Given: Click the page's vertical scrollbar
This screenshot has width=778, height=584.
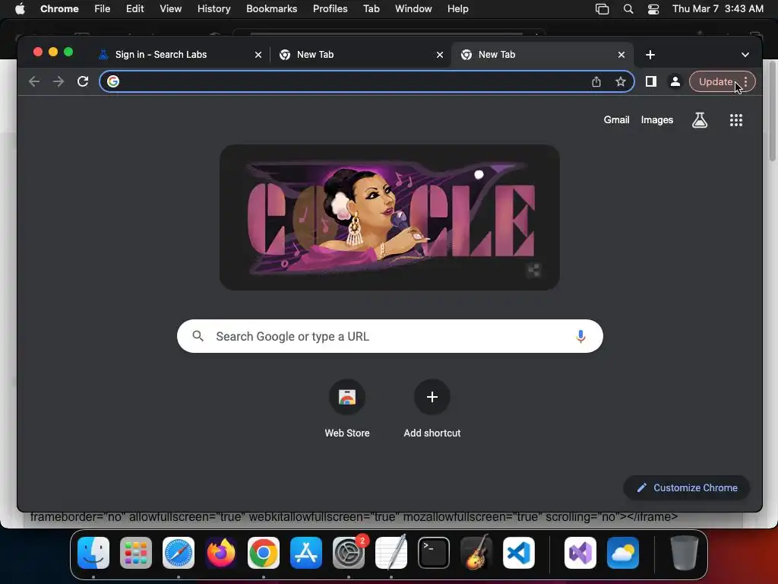Looking at the screenshot, I should click(x=772, y=112).
